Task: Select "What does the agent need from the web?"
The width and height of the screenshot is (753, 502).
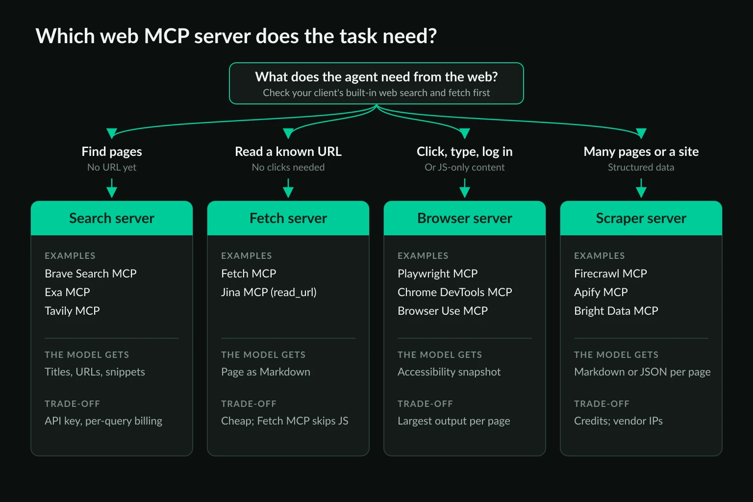Action: [376, 77]
